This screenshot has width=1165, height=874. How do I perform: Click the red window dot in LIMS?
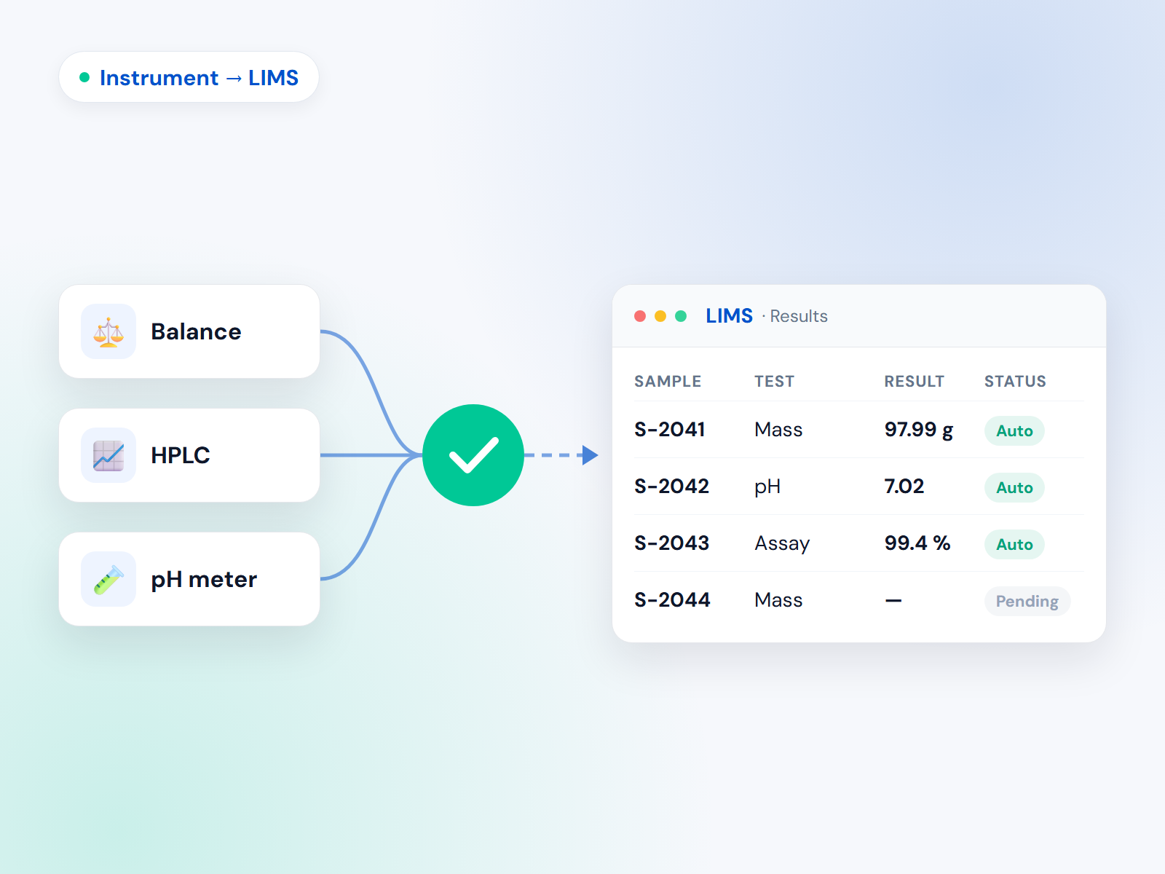coord(640,316)
